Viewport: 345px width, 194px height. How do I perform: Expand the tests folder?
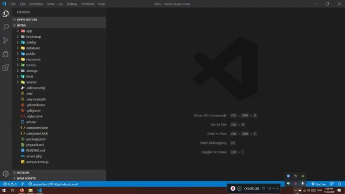tap(18, 77)
